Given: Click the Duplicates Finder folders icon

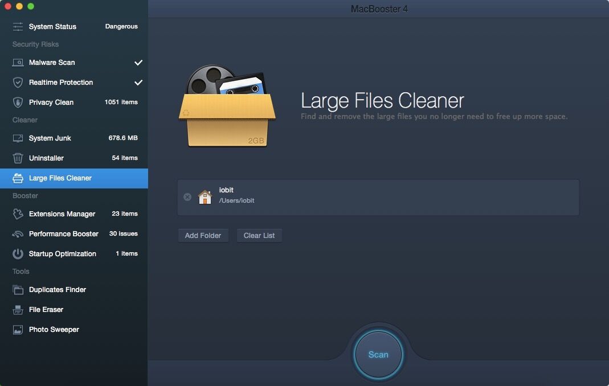Looking at the screenshot, I should point(18,290).
